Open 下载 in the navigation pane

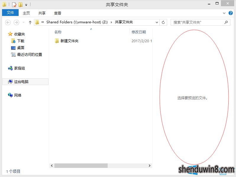click(21, 41)
